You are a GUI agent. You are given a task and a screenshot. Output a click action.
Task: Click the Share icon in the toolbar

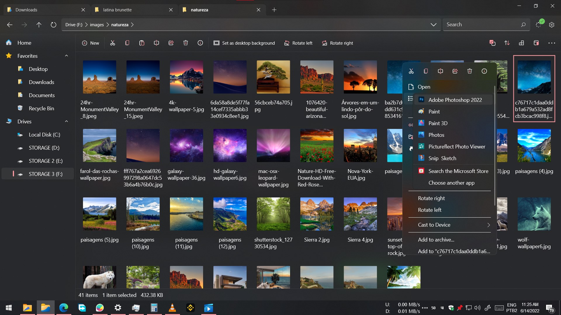point(171,43)
